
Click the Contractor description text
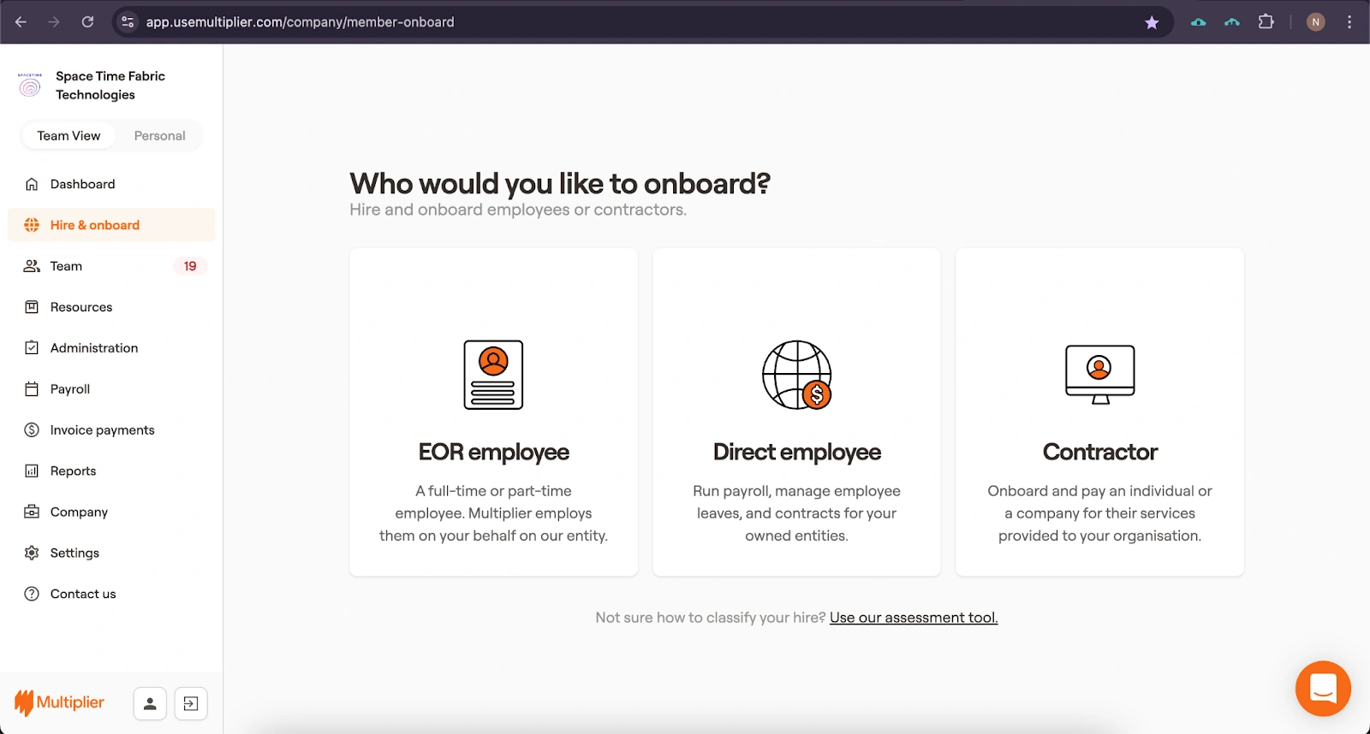1099,513
